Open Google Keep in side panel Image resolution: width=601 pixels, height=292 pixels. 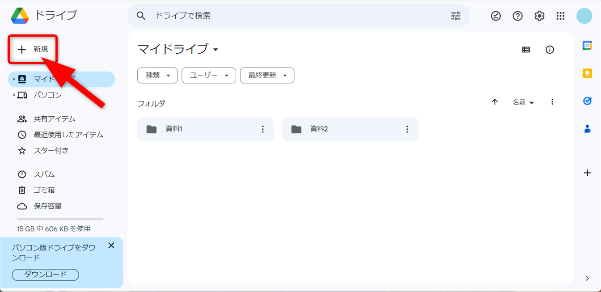click(587, 73)
